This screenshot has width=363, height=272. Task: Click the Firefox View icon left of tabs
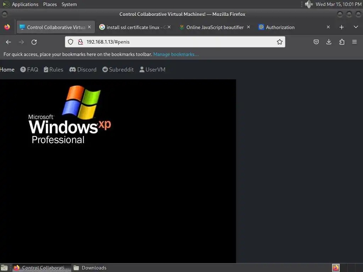[x=7, y=27]
